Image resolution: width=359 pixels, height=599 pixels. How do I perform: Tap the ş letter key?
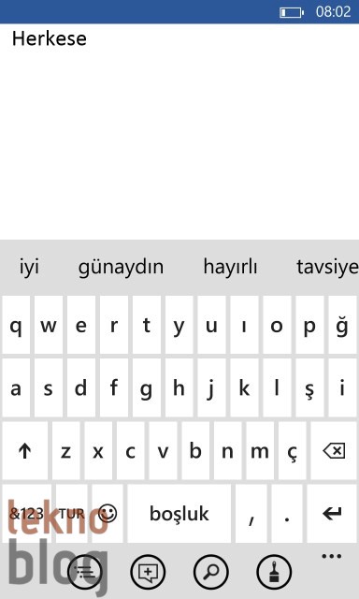pyautogui.click(x=309, y=388)
